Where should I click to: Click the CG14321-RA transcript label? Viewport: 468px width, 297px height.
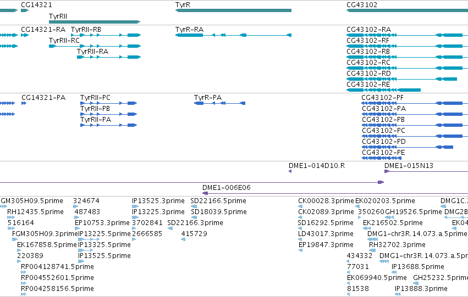pos(43,30)
